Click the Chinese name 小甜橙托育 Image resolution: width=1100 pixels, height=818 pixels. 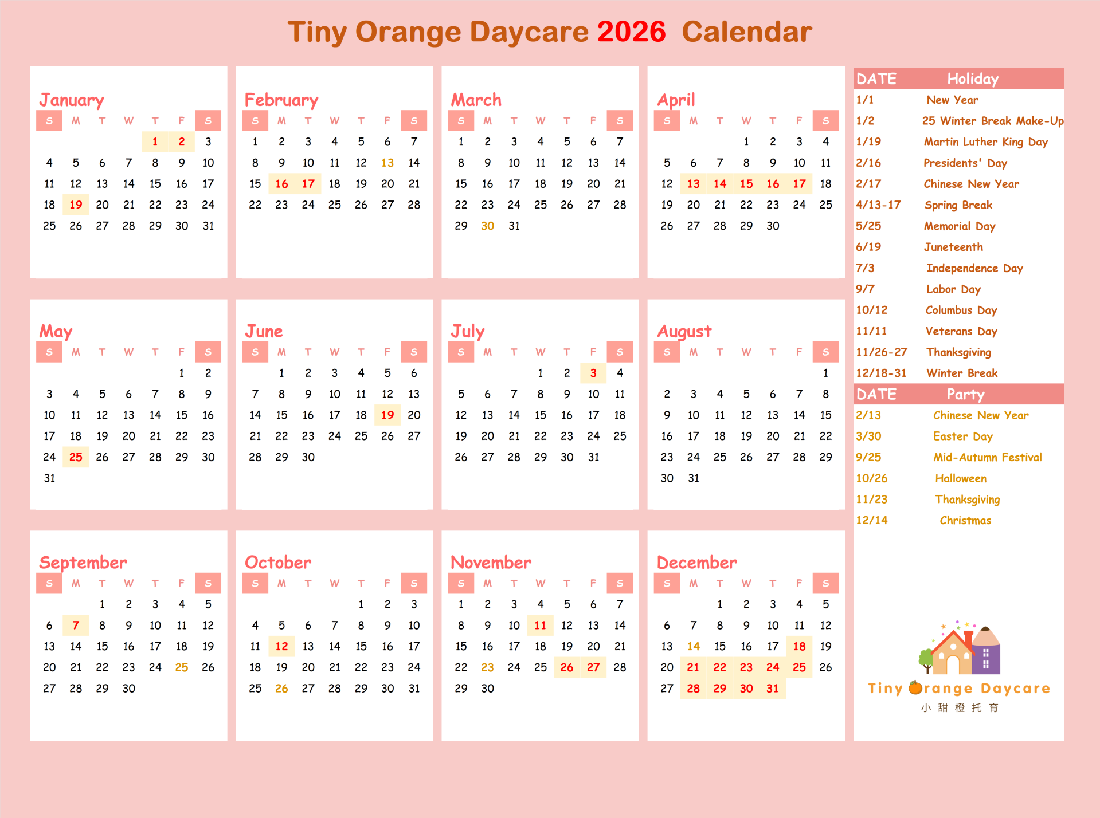[x=960, y=708]
